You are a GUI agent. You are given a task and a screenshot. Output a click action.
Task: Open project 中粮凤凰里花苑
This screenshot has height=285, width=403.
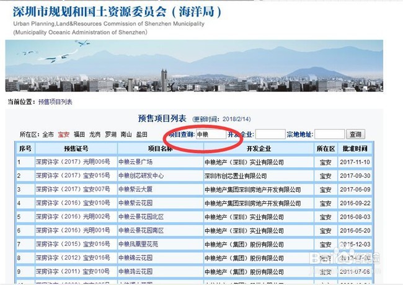point(138,244)
